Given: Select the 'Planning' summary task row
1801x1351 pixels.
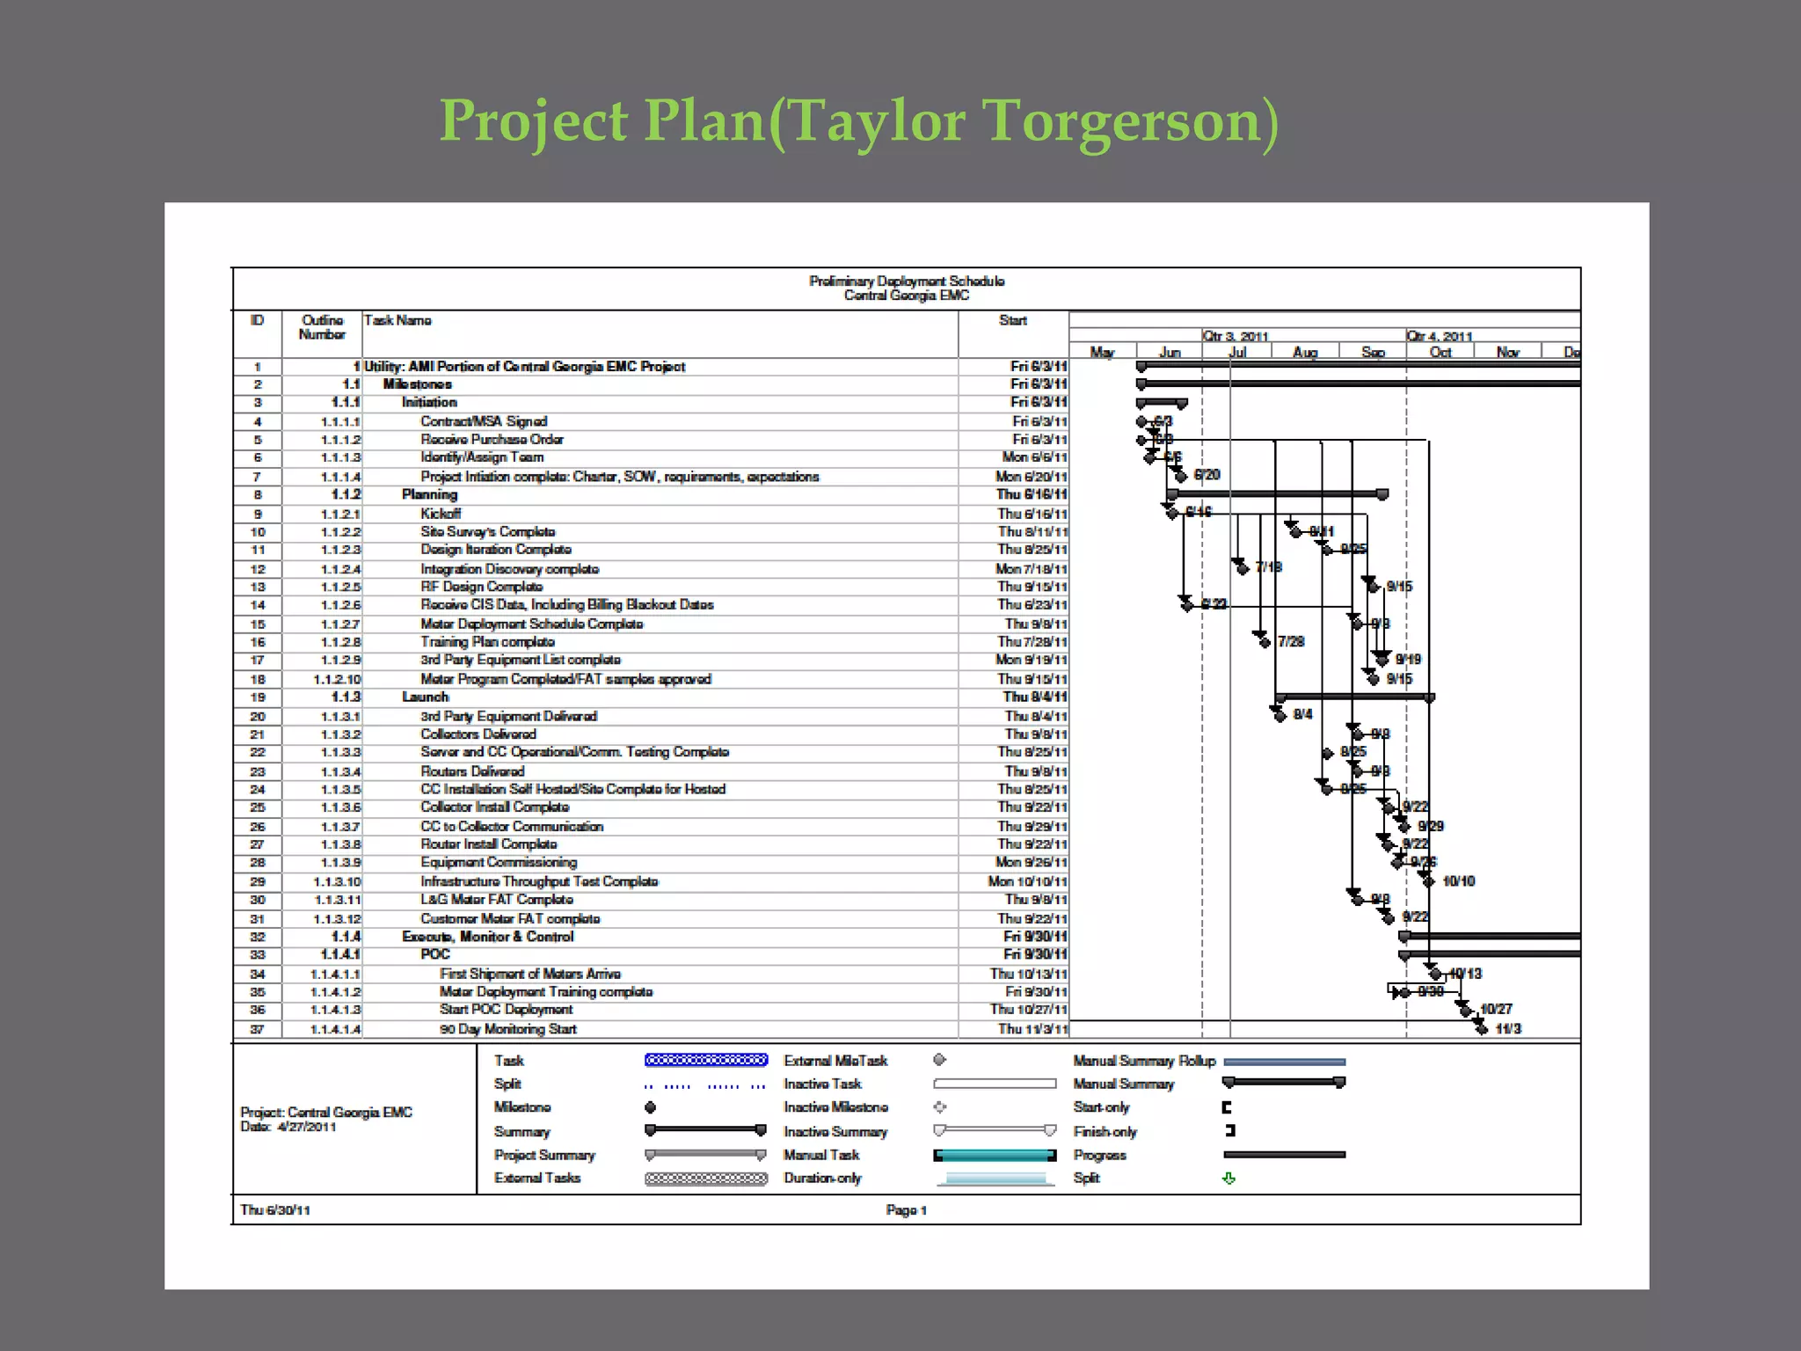Looking at the screenshot, I should [x=651, y=494].
